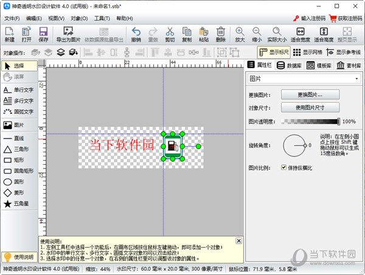Select the 矩形 rectangle tool
365x275 pixels.
[x=19, y=160]
